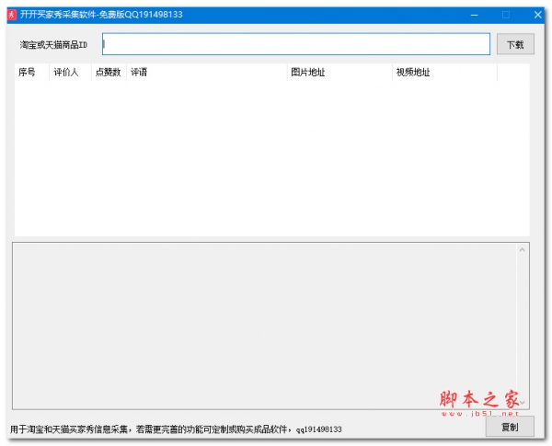Click the 淘宝或天猫商品ID label
Viewport: 552px width, 446px height.
click(x=53, y=45)
